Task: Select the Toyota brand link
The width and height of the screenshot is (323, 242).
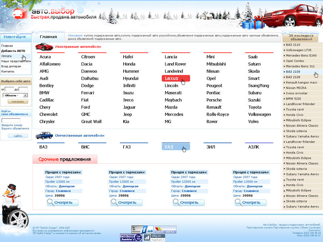Action: pyautogui.click(x=255, y=107)
